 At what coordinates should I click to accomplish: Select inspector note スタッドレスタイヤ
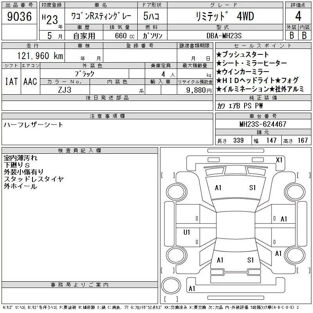point(34,179)
